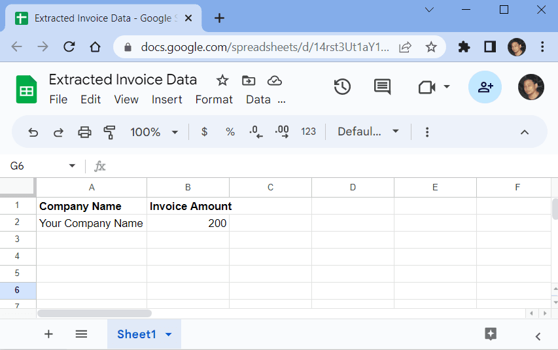Open the Format menu
The image size is (558, 350).
[214, 99]
